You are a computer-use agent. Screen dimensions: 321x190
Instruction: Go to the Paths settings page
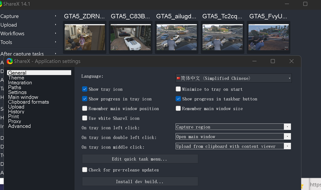14,87
